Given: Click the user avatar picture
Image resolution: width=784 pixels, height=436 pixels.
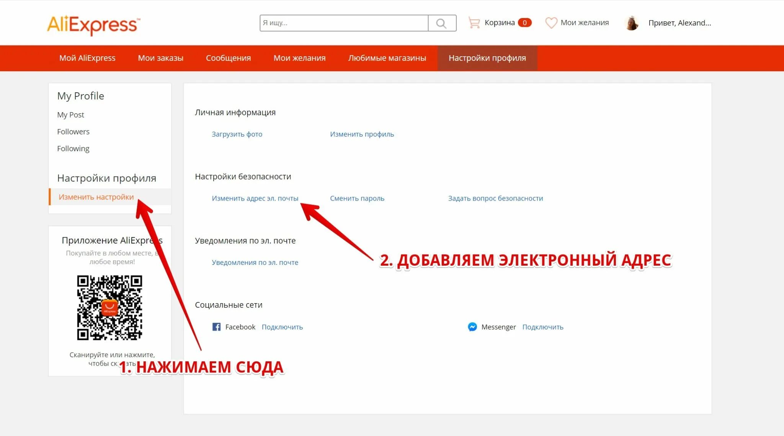Looking at the screenshot, I should [632, 23].
